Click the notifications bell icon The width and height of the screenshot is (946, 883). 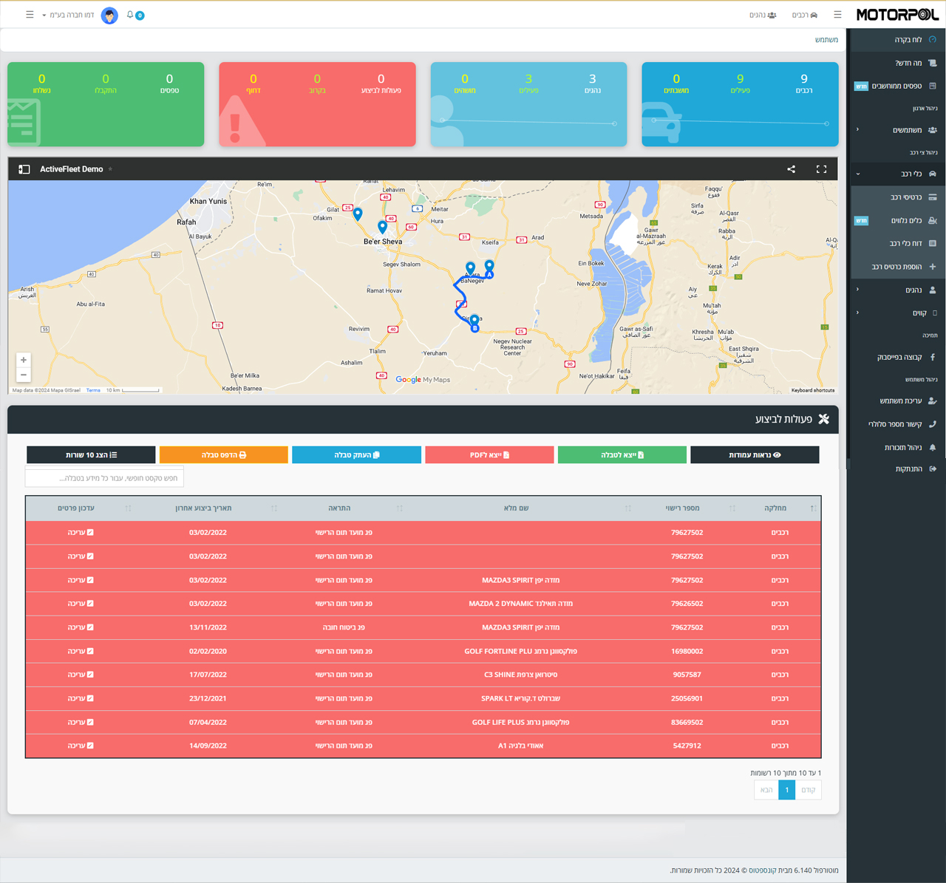coord(131,15)
